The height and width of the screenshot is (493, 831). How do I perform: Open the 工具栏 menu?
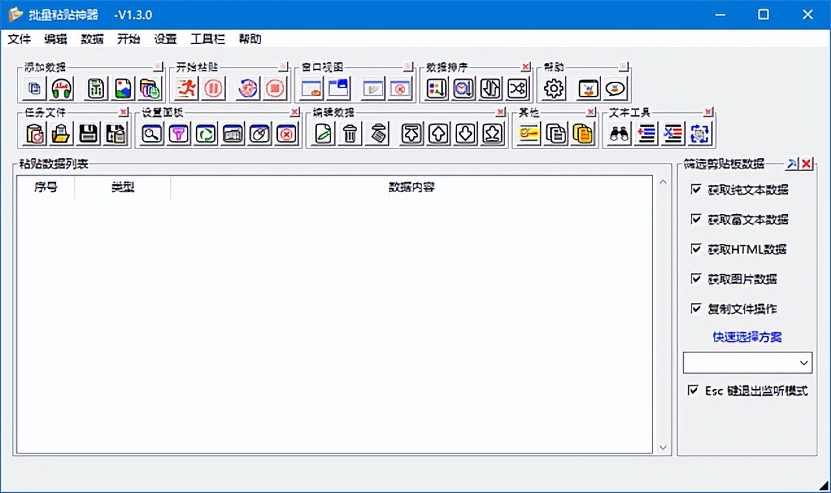click(x=208, y=39)
